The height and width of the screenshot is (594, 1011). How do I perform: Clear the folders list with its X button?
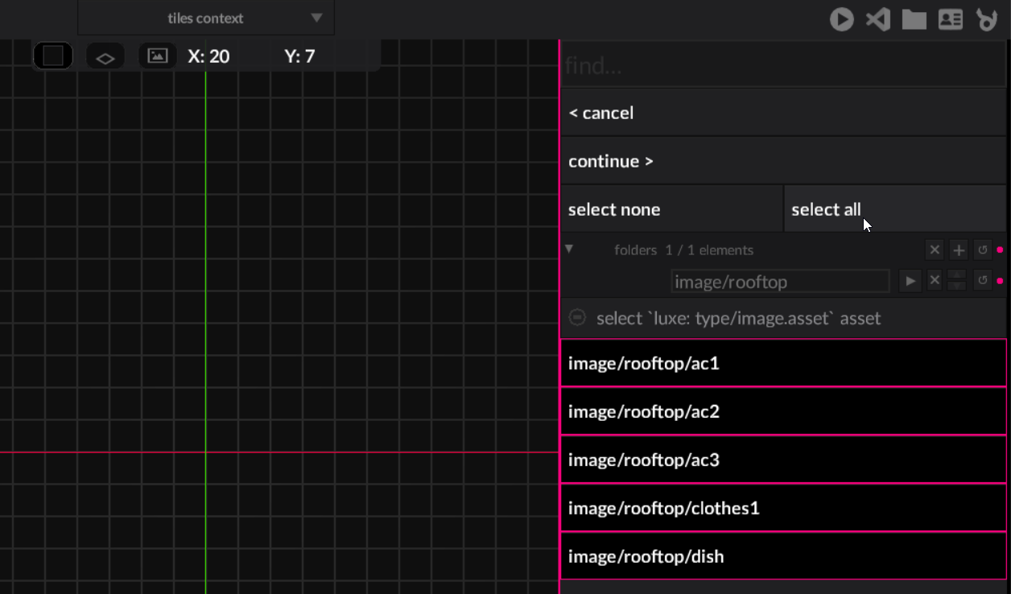click(935, 250)
